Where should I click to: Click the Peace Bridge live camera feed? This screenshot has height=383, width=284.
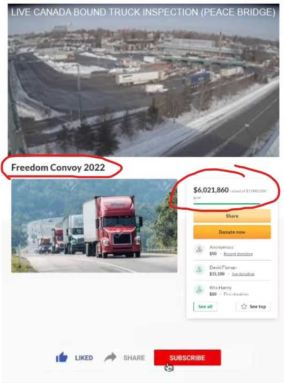(x=144, y=80)
